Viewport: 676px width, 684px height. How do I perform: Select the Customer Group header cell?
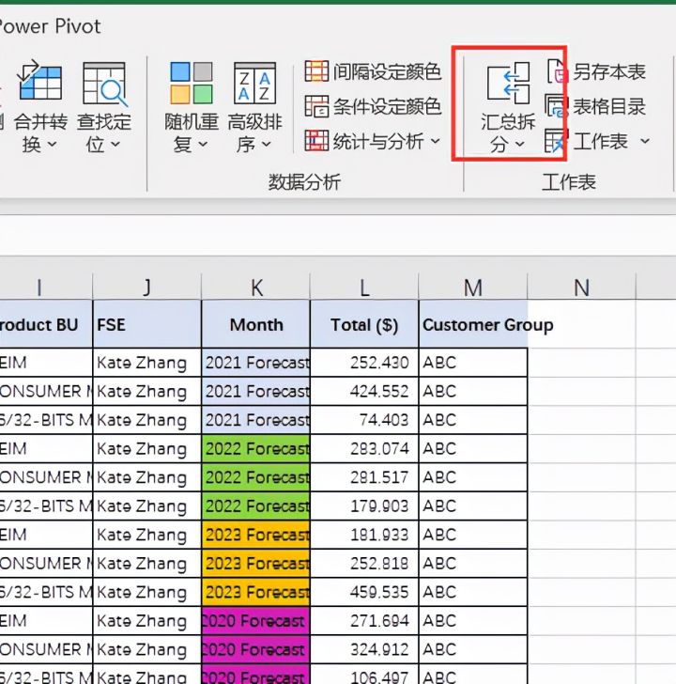click(473, 324)
